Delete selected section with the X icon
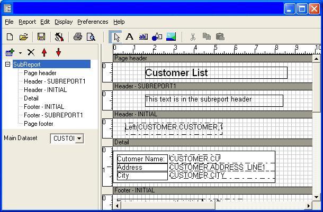This screenshot has width=323, height=212. tap(31, 52)
